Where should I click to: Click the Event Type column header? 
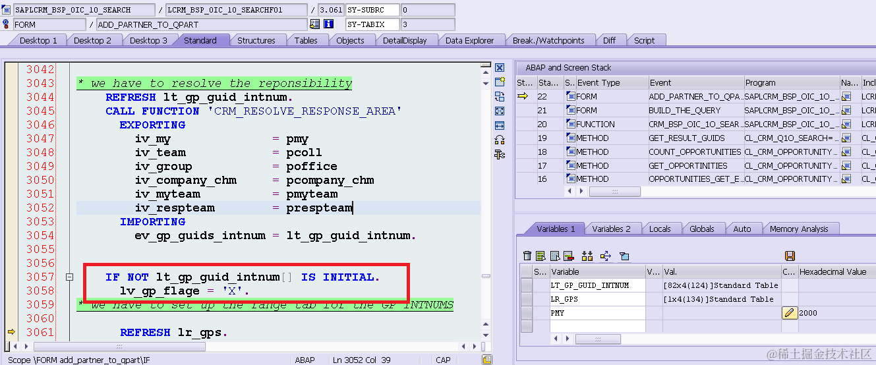coord(611,82)
